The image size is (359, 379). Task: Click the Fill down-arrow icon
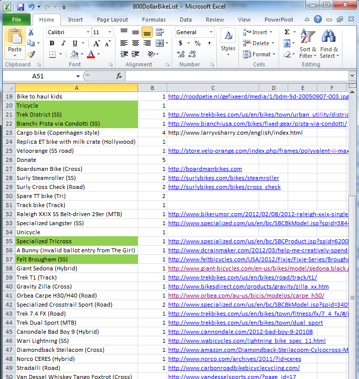[x=287, y=43]
